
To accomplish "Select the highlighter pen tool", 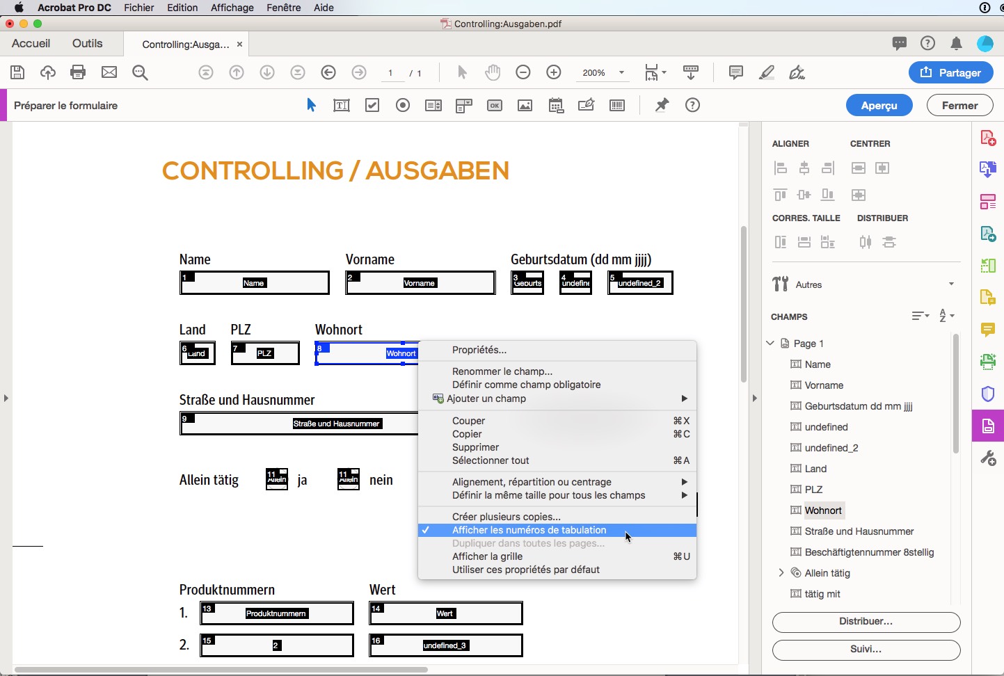I will 767,72.
